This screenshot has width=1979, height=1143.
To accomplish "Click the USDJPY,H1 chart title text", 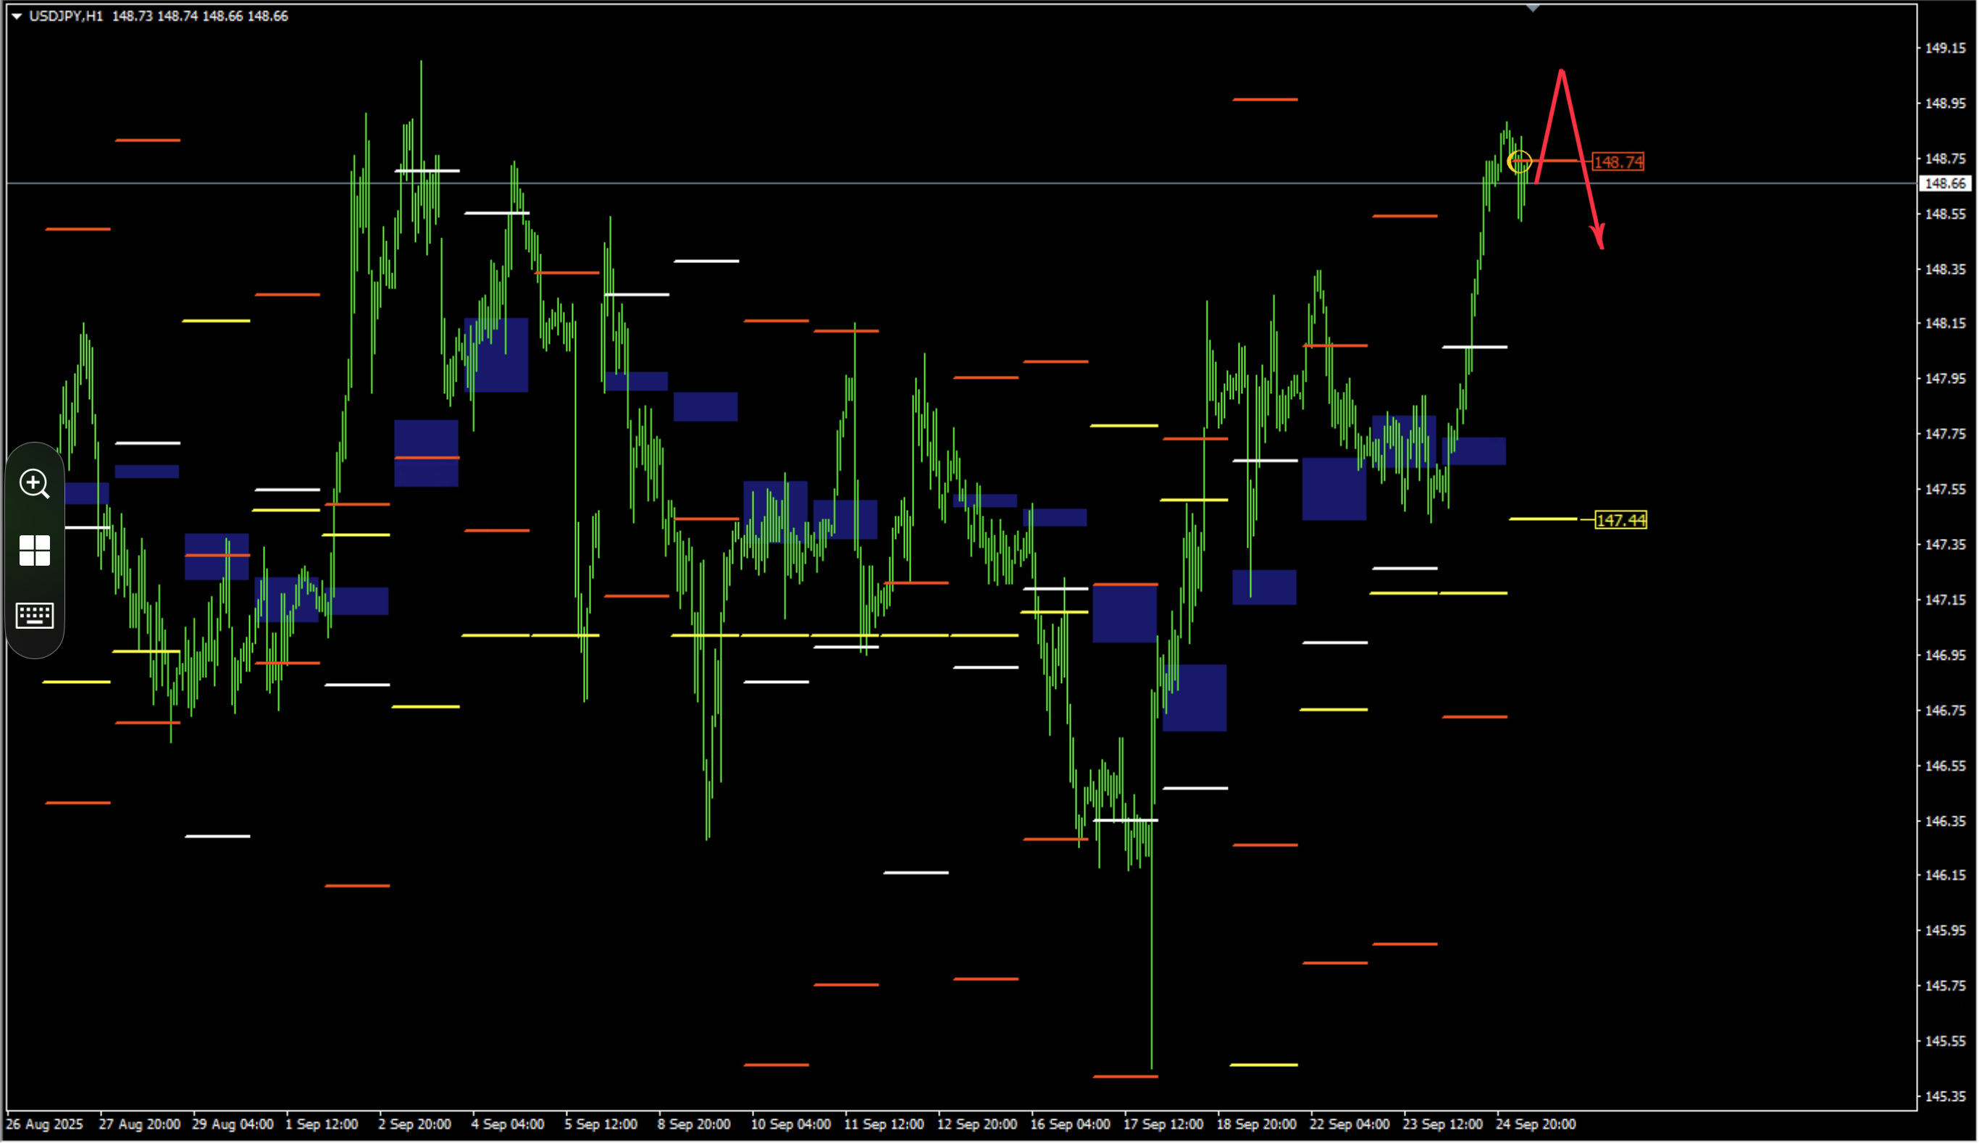I will coord(66,16).
